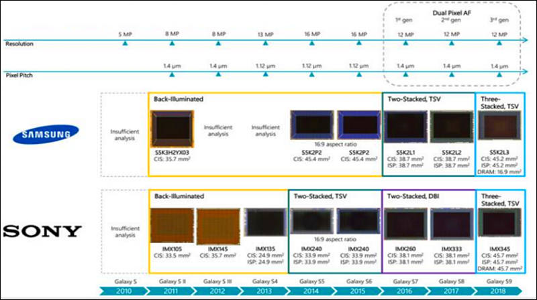Click the 'ISP: 45.7 mm²' value
The height and width of the screenshot is (300, 537).
(499, 262)
